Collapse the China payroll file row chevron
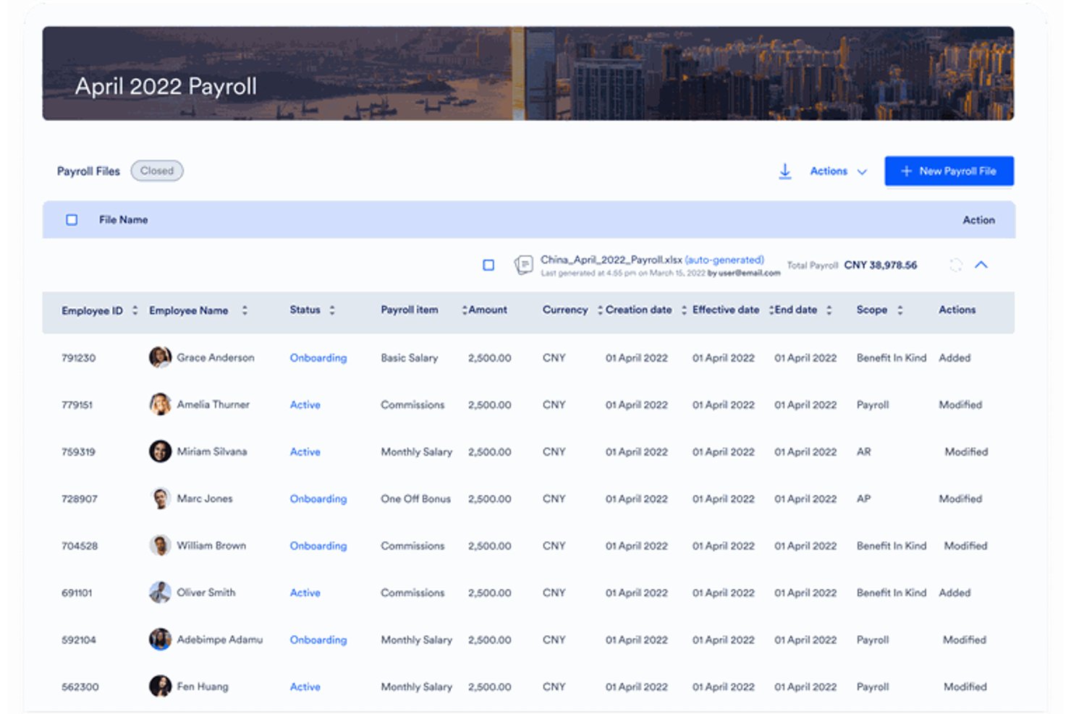The image size is (1071, 714). [981, 265]
